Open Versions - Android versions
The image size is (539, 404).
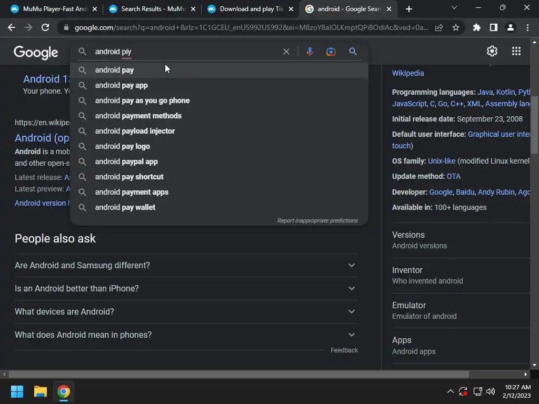tap(461, 240)
